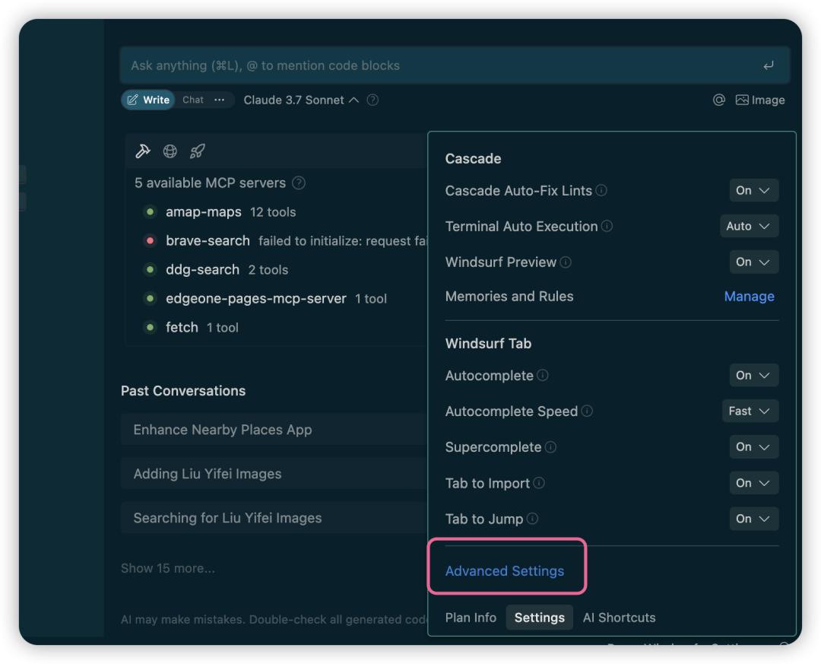Click the rocket deploy icon
821x664 pixels.
coord(198,151)
